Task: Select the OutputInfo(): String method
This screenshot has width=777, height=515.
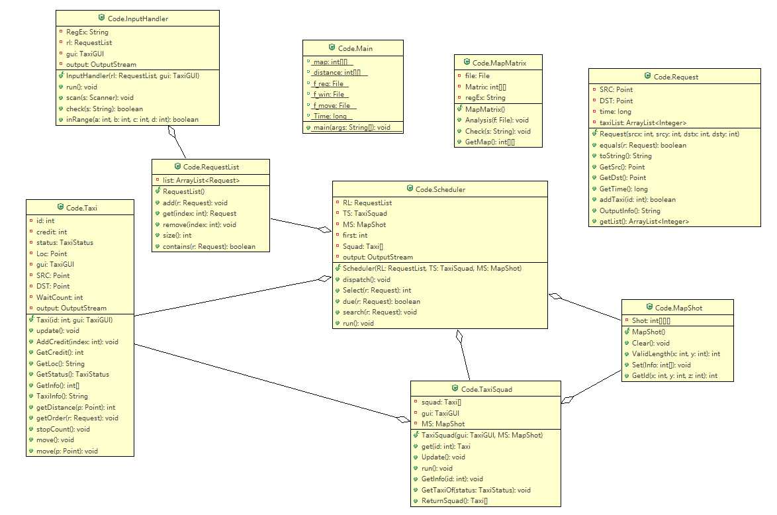Action: [x=630, y=211]
